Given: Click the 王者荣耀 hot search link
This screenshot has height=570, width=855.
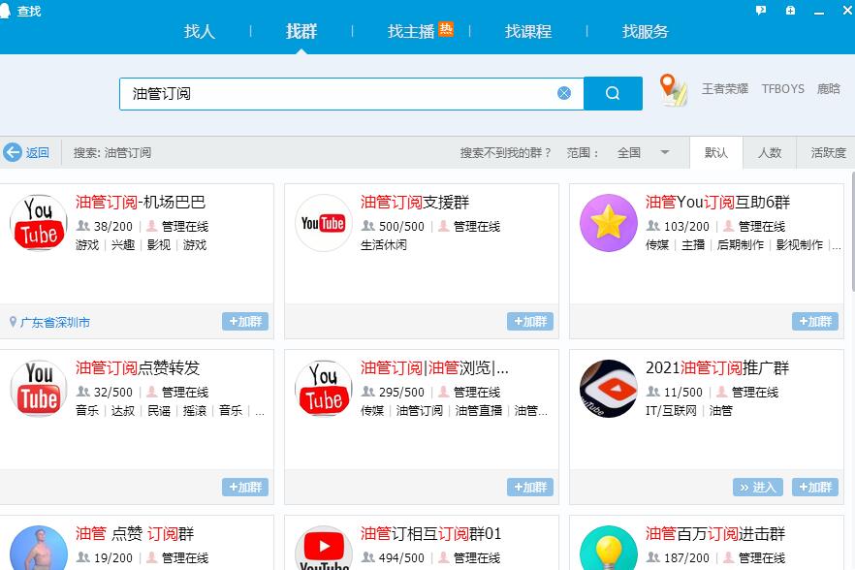Looking at the screenshot, I should pyautogui.click(x=724, y=89).
